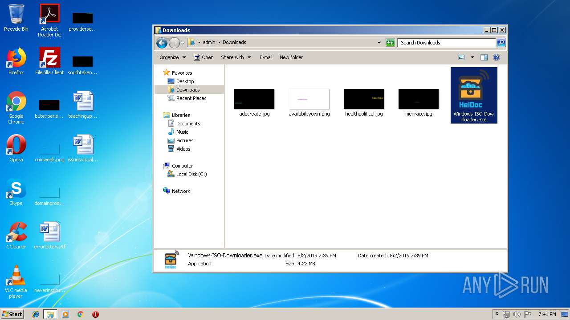Click Windows Explorer taskbar button

click(50, 314)
